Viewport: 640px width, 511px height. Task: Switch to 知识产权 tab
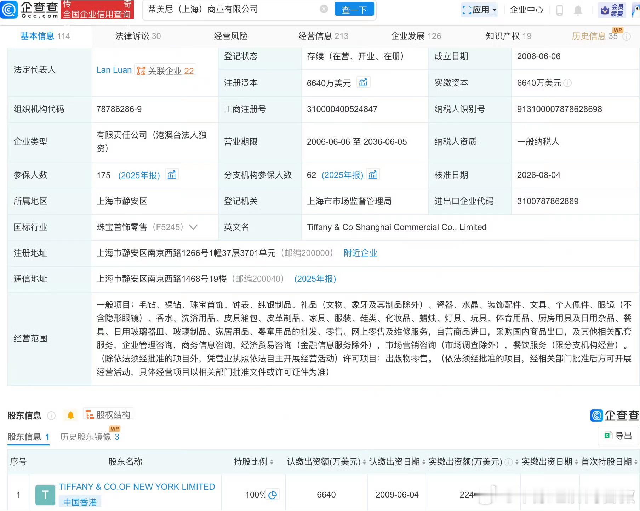508,36
